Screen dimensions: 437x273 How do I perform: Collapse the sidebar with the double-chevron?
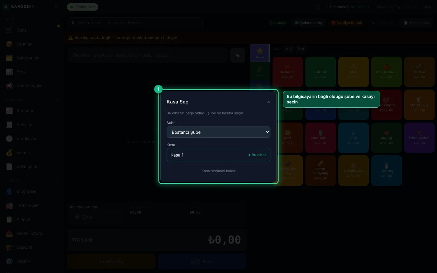tap(56, 7)
